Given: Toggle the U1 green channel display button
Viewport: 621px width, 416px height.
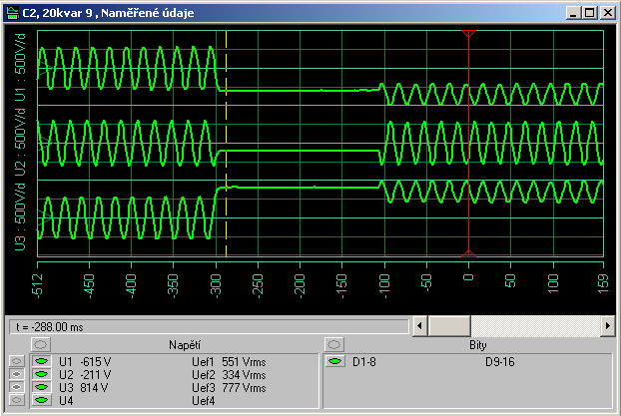Looking at the screenshot, I should click(42, 361).
